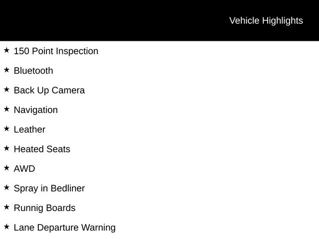The image size is (319, 239).
Task: Click the star beside 150 Point Inspection
Action: point(6,50)
